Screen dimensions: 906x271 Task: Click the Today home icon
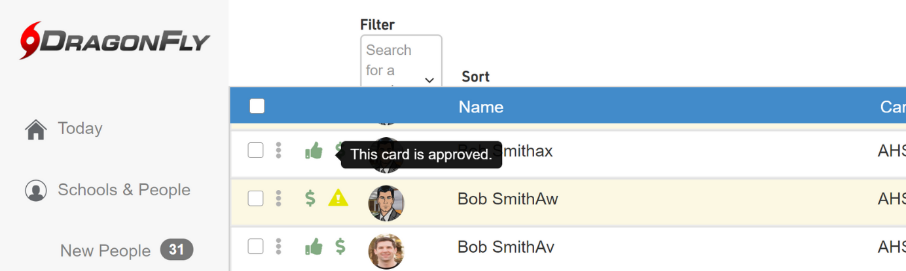click(x=36, y=129)
